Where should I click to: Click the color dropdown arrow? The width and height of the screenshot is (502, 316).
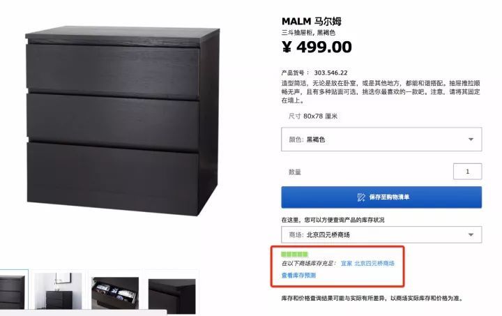pyautogui.click(x=471, y=140)
